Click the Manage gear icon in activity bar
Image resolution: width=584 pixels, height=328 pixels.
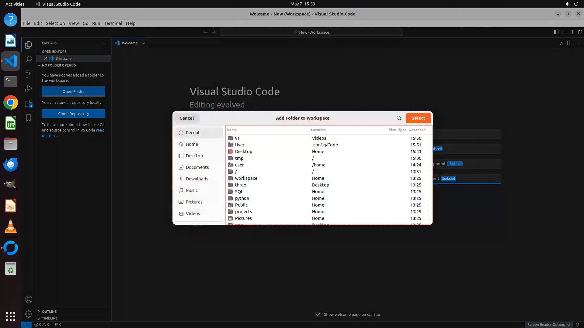pyautogui.click(x=29, y=314)
